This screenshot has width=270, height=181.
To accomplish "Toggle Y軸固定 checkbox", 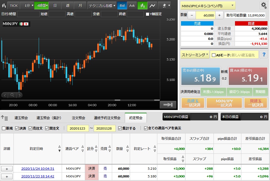I will (147, 14).
